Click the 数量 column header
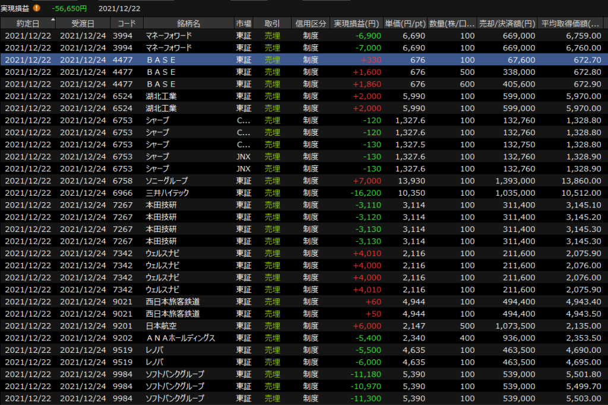 (x=452, y=24)
